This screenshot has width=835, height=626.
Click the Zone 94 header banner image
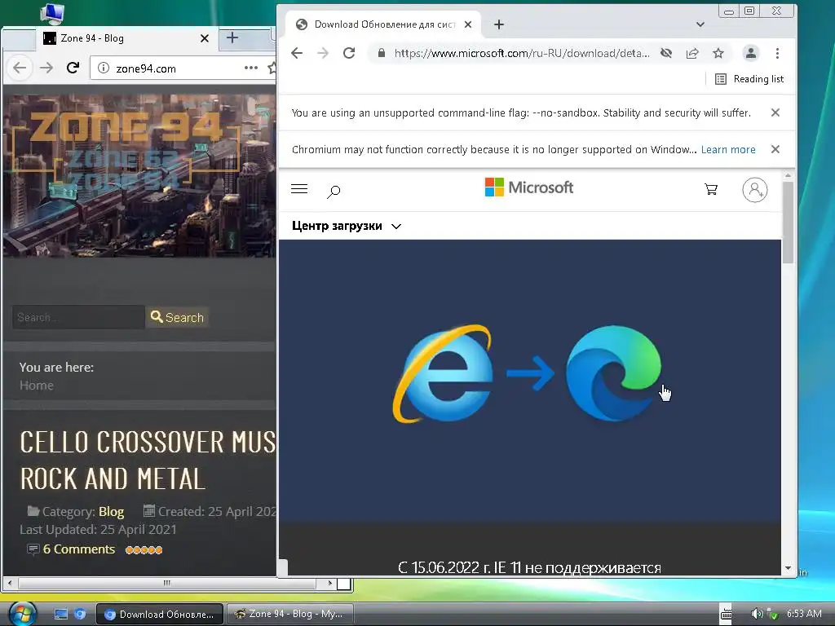pyautogui.click(x=139, y=176)
